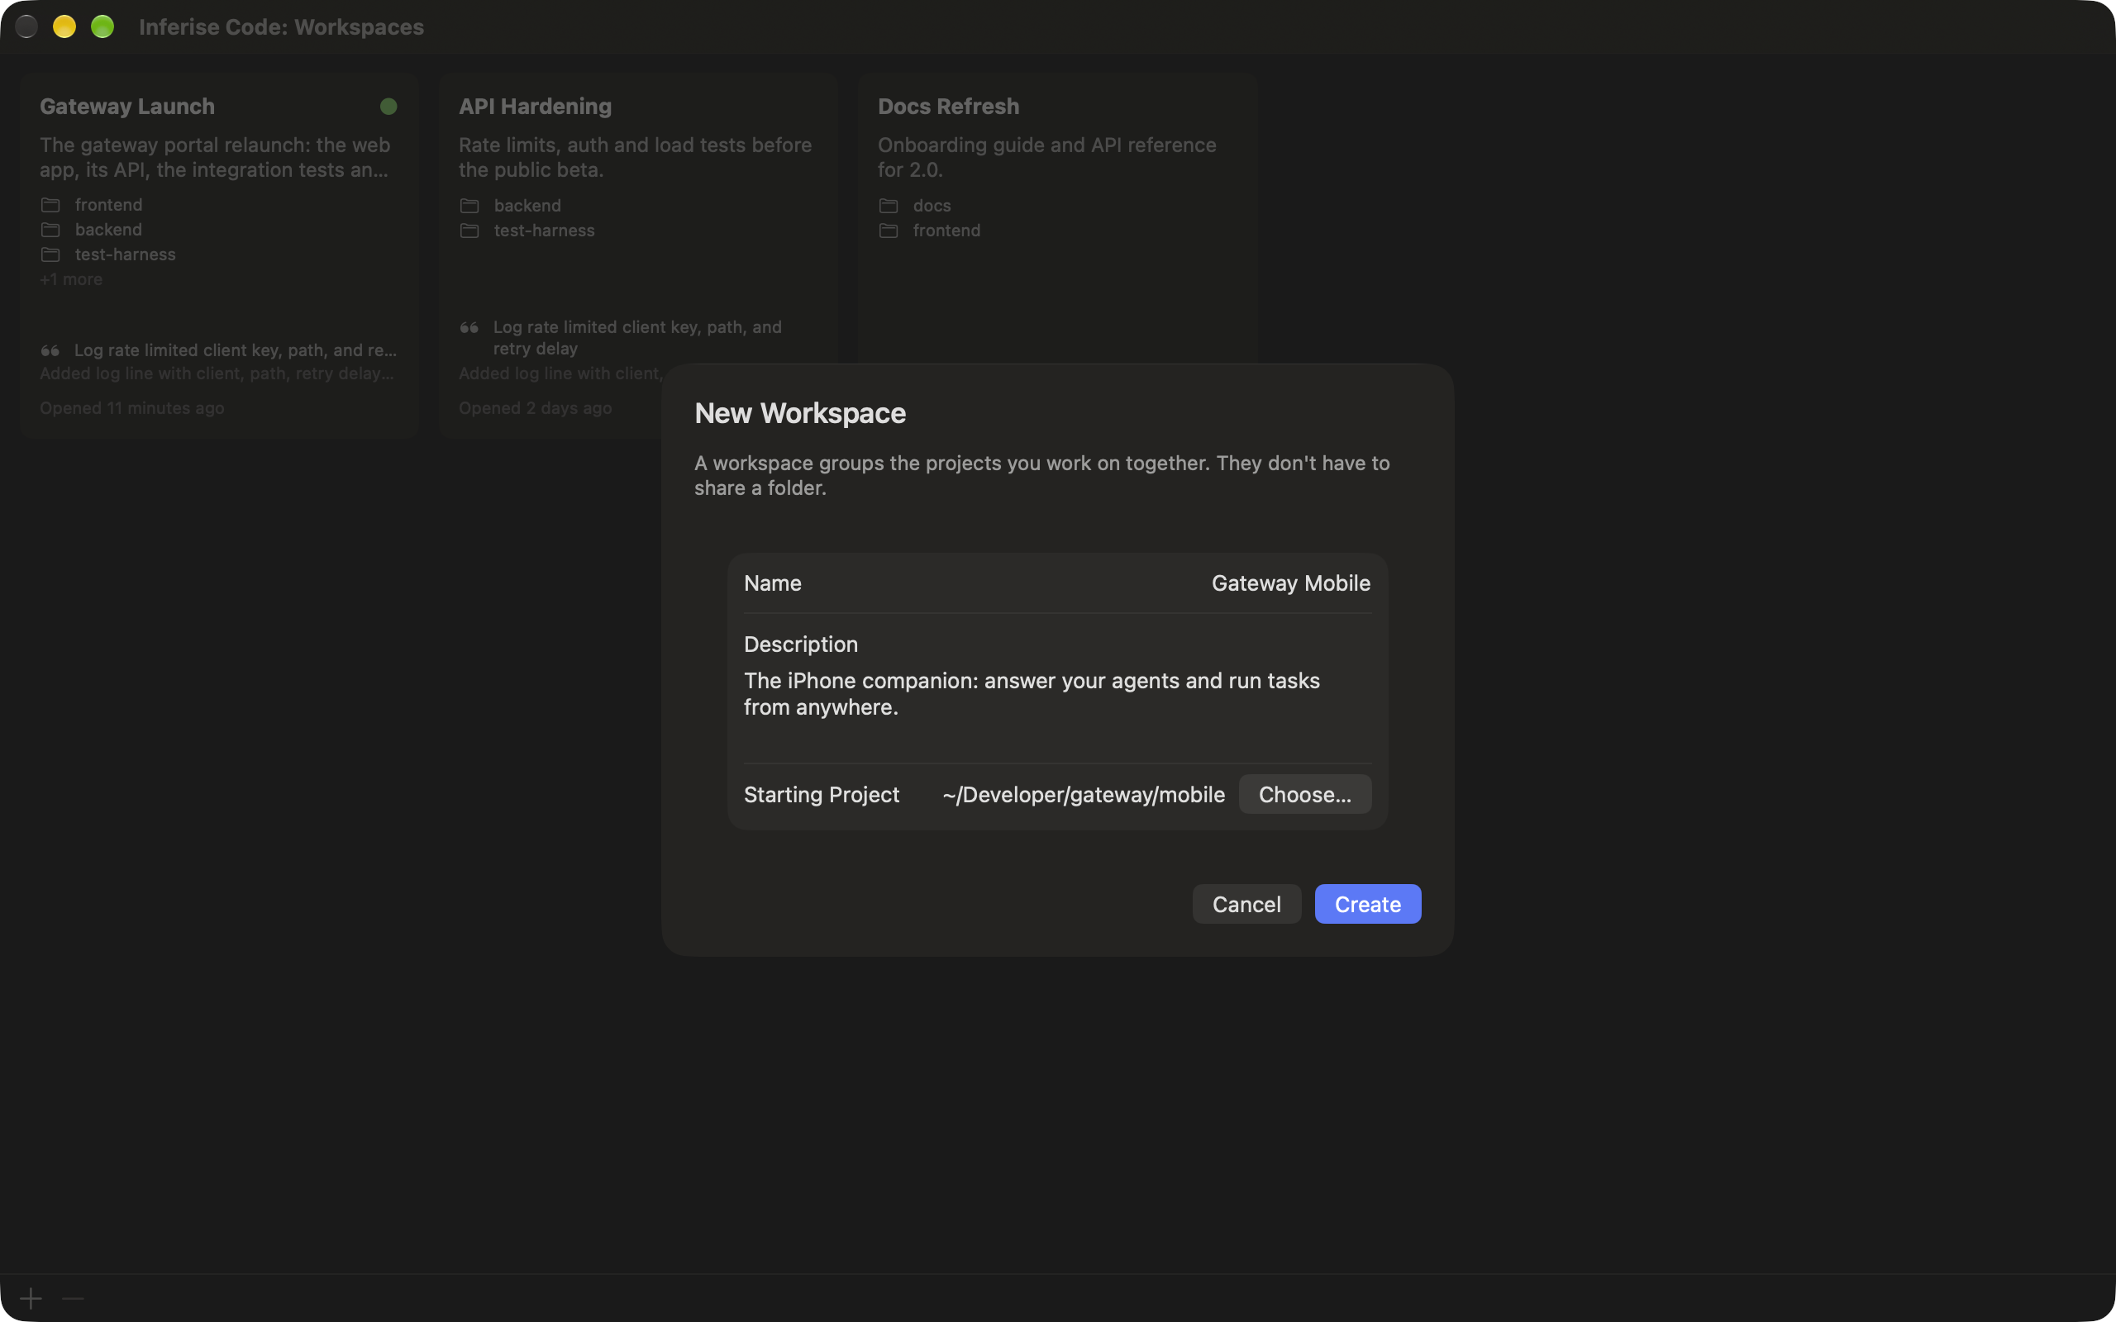This screenshot has width=2116, height=1322.
Task: Click the Gateway Launch description text
Action: click(215, 157)
